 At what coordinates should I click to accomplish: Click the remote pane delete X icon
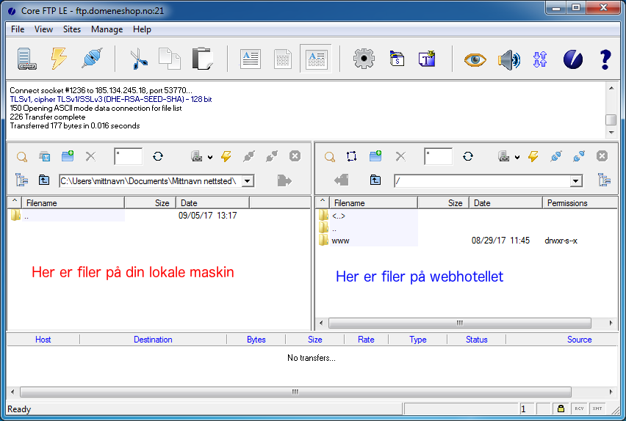coord(400,156)
